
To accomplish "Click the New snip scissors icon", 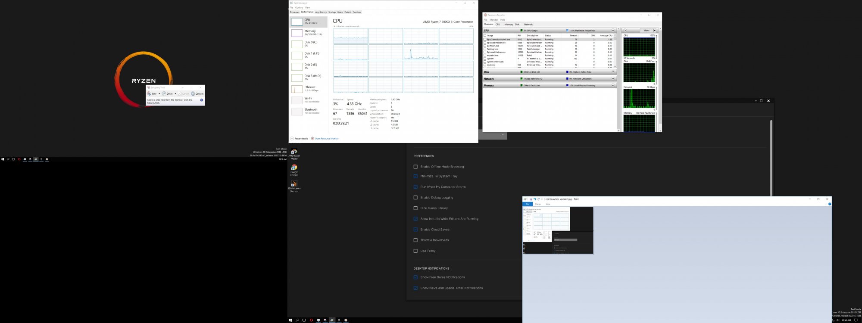I will 149,93.
